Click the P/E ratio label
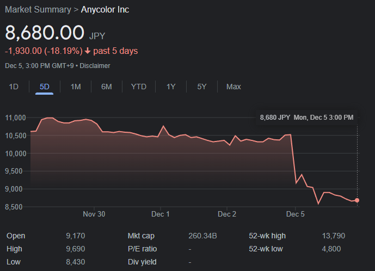375x271 pixels. click(x=142, y=249)
